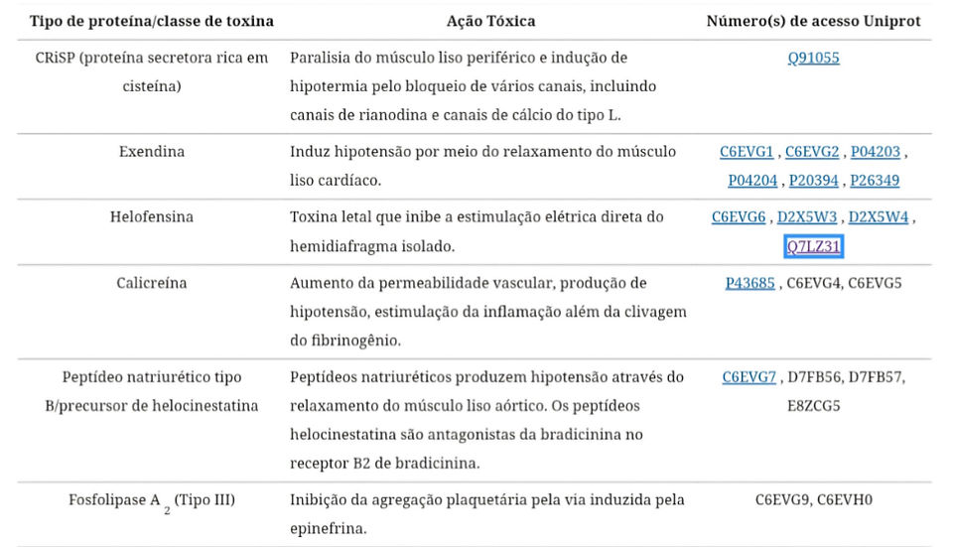This screenshot has width=953, height=547.
Task: Open the highlighted Q7LZ31 link
Action: point(813,247)
